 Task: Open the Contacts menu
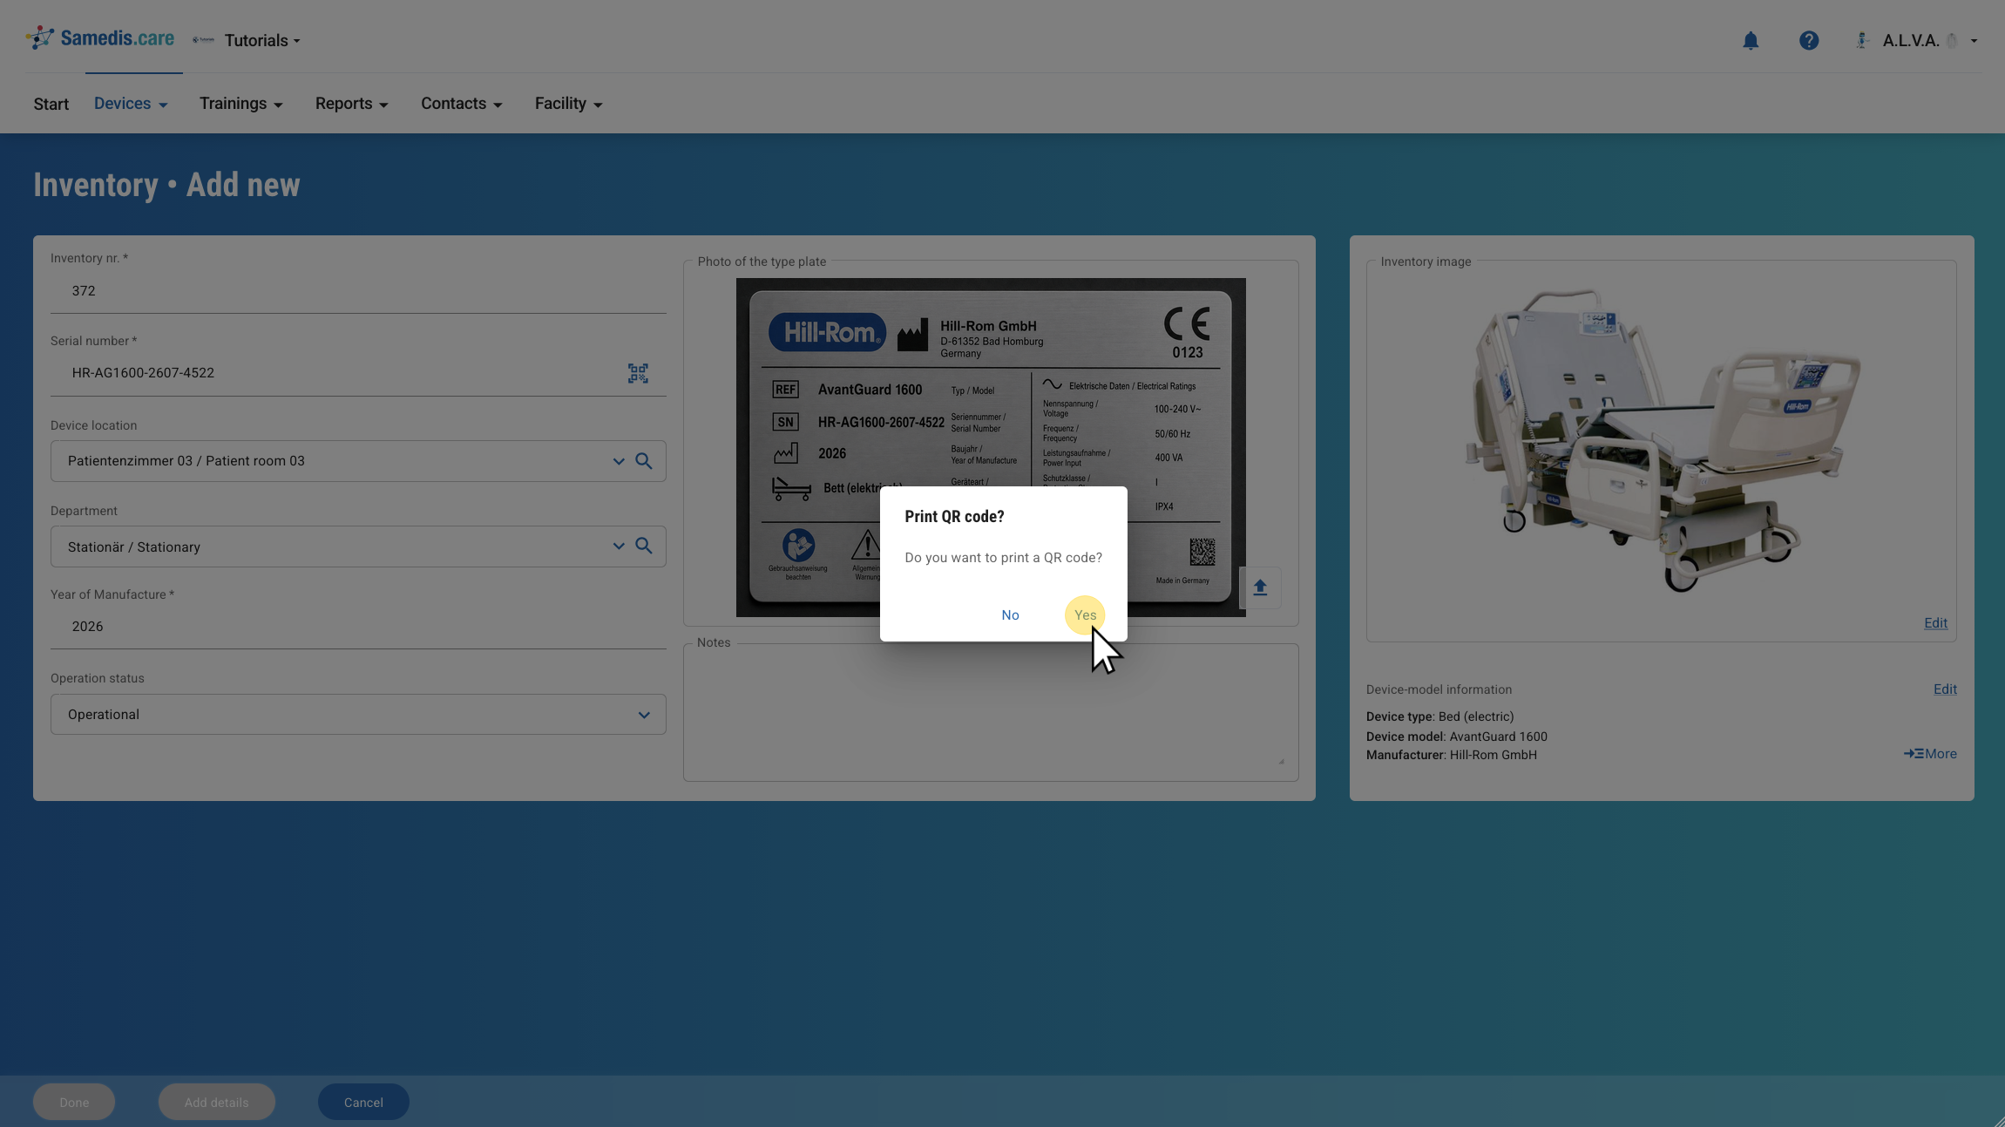[x=462, y=104]
